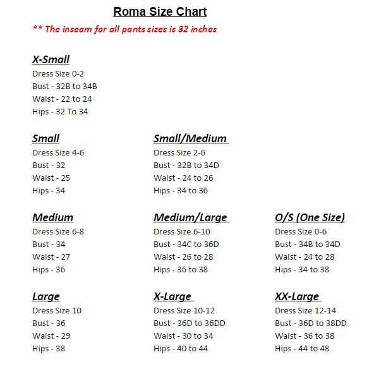Select the Small size heading
The height and width of the screenshot is (381, 381).
[45, 139]
